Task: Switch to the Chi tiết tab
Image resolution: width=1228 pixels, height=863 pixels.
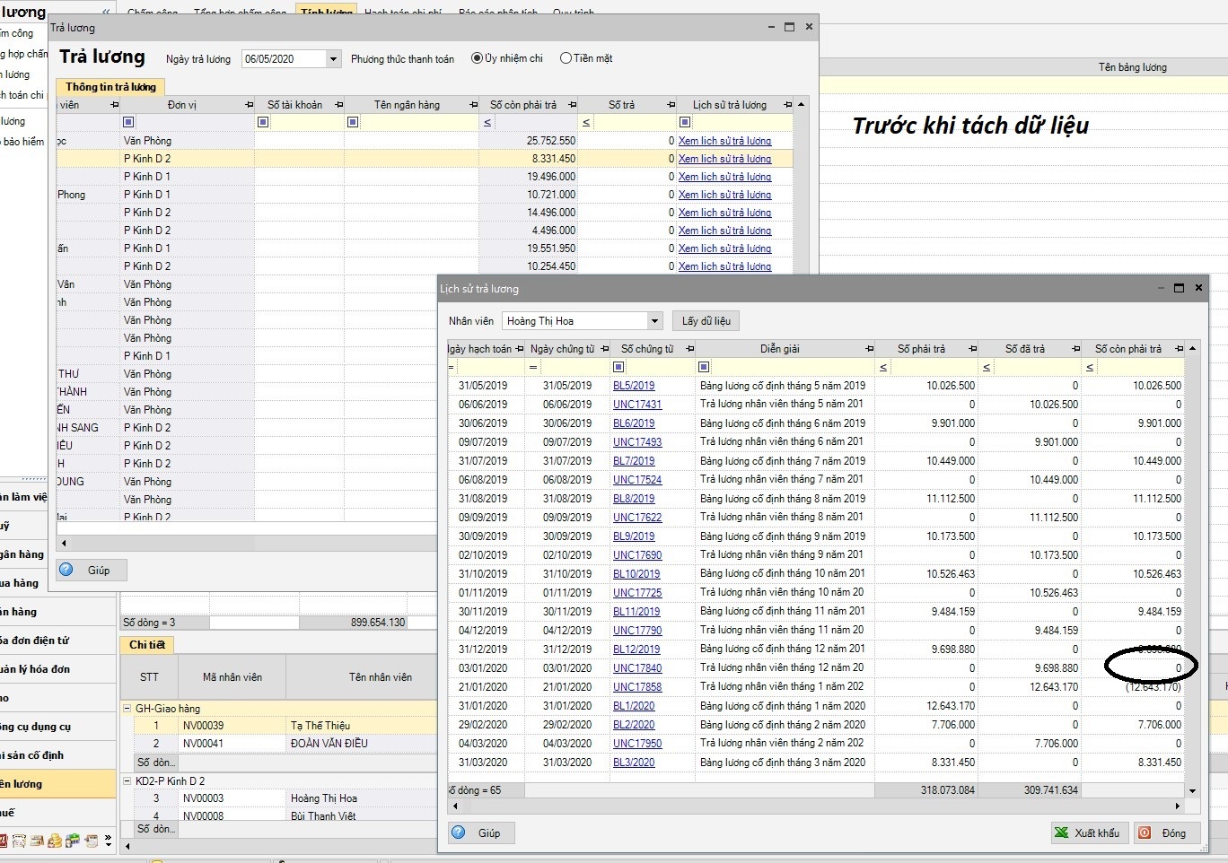Action: coord(146,645)
